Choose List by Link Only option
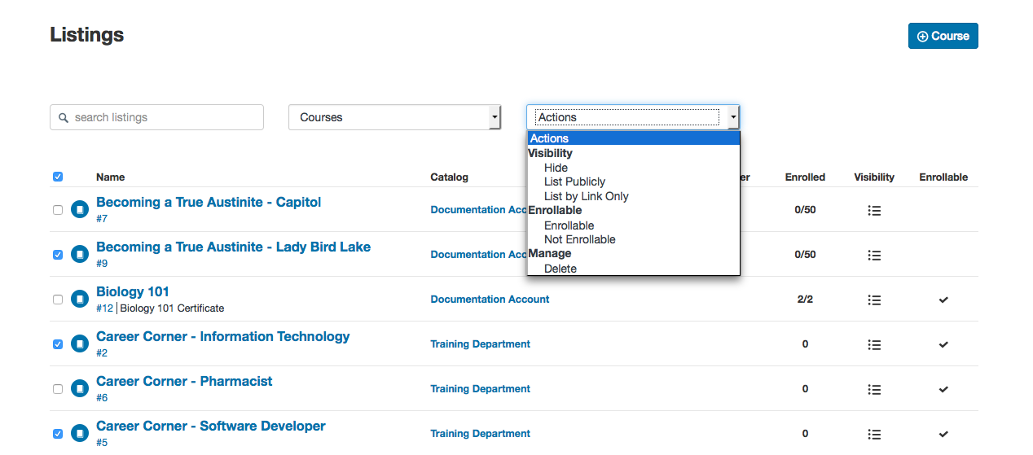 coord(587,196)
